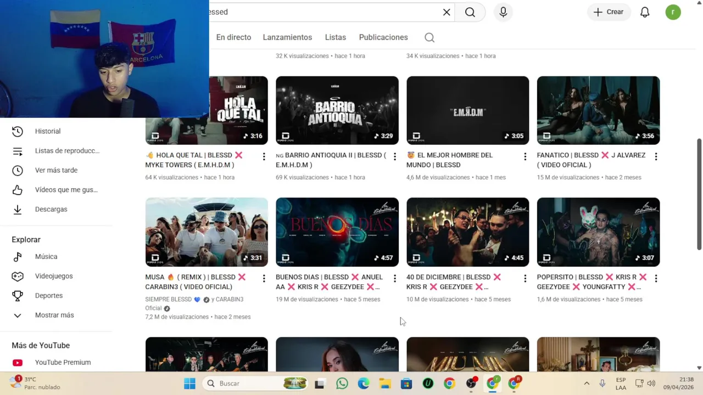Click the POPERSITO video title text
The image size is (703, 395).
[x=592, y=282]
